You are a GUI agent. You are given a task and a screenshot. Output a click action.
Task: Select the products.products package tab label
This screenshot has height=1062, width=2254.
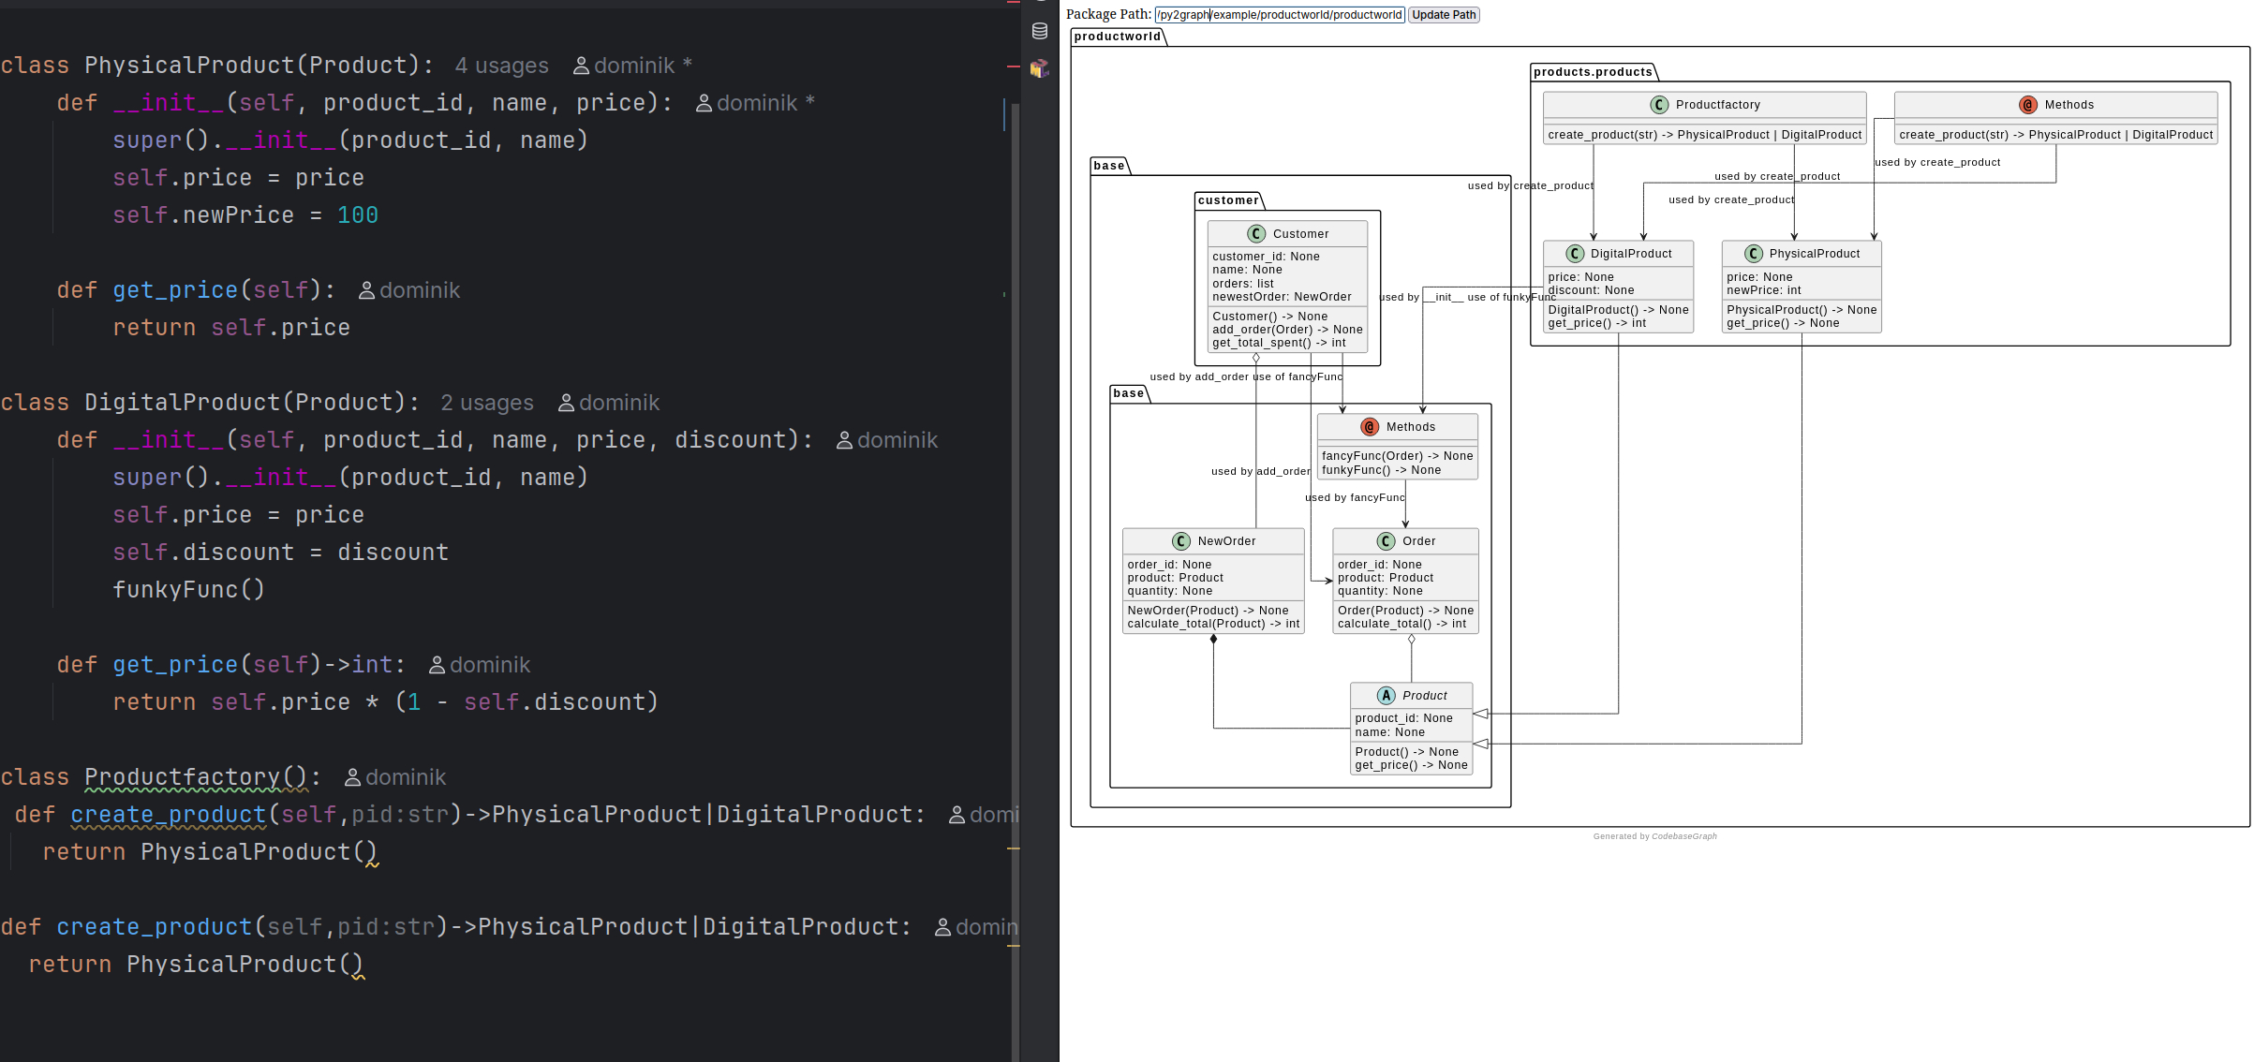tap(1592, 72)
